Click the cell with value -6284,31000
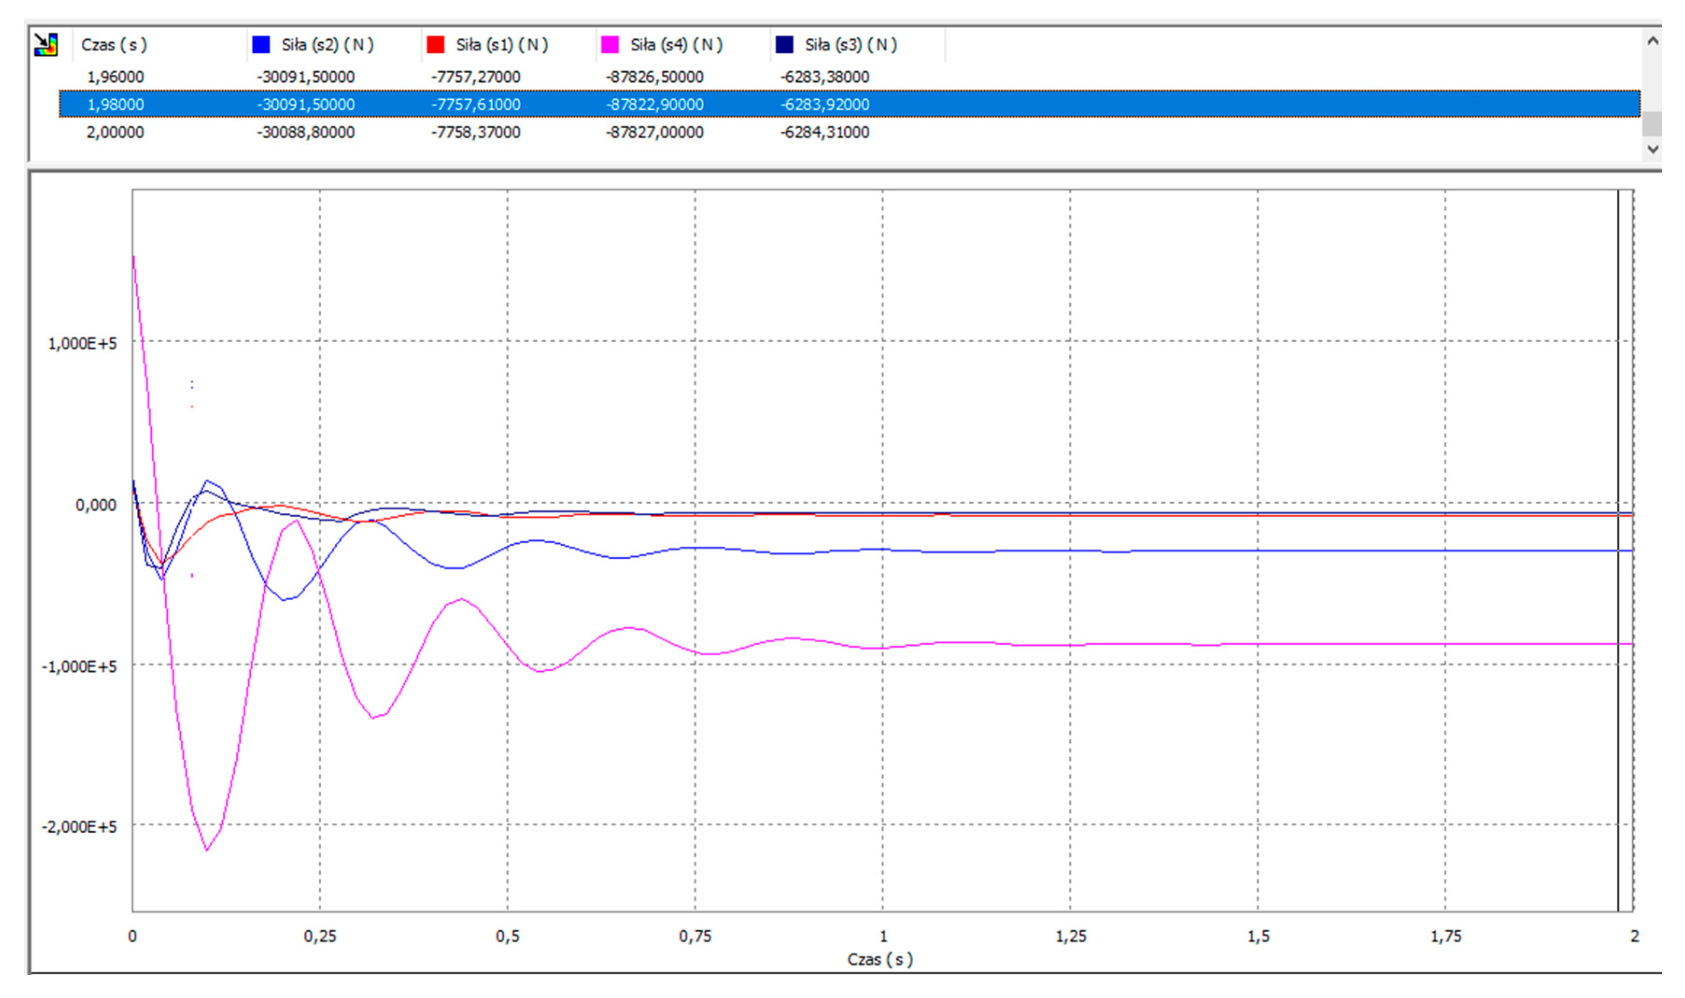 [x=825, y=132]
